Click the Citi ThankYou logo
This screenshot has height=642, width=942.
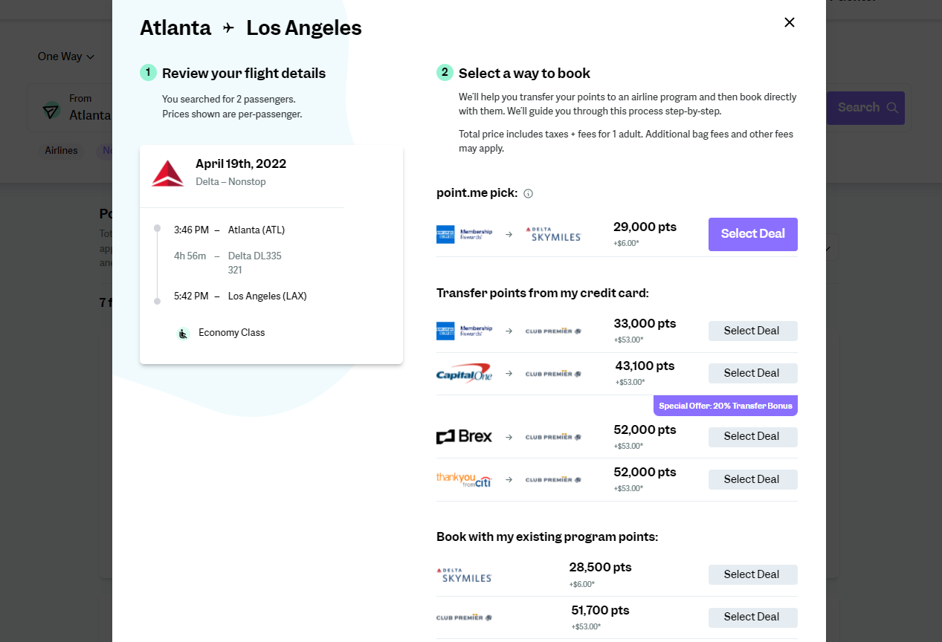click(464, 479)
